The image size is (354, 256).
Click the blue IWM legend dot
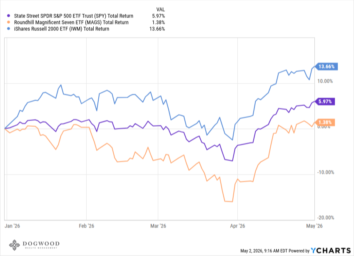(9, 29)
